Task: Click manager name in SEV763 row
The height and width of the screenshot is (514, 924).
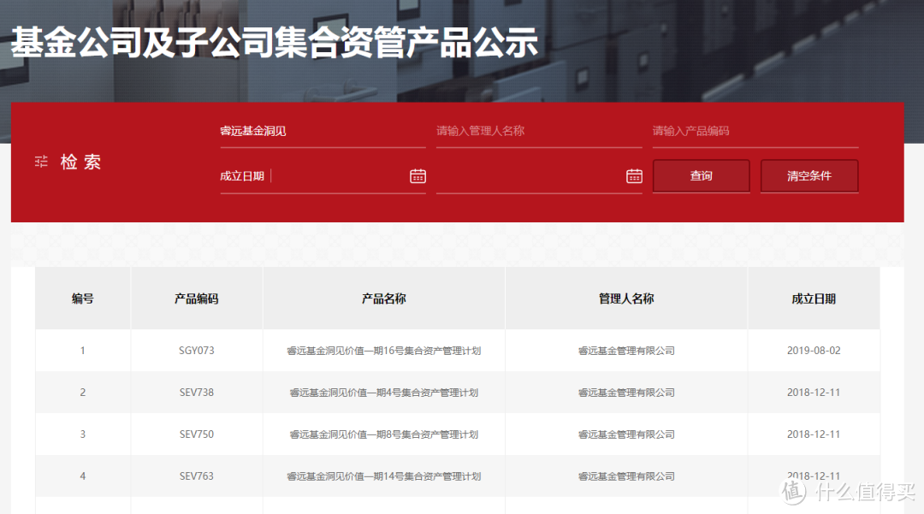Action: (626, 476)
